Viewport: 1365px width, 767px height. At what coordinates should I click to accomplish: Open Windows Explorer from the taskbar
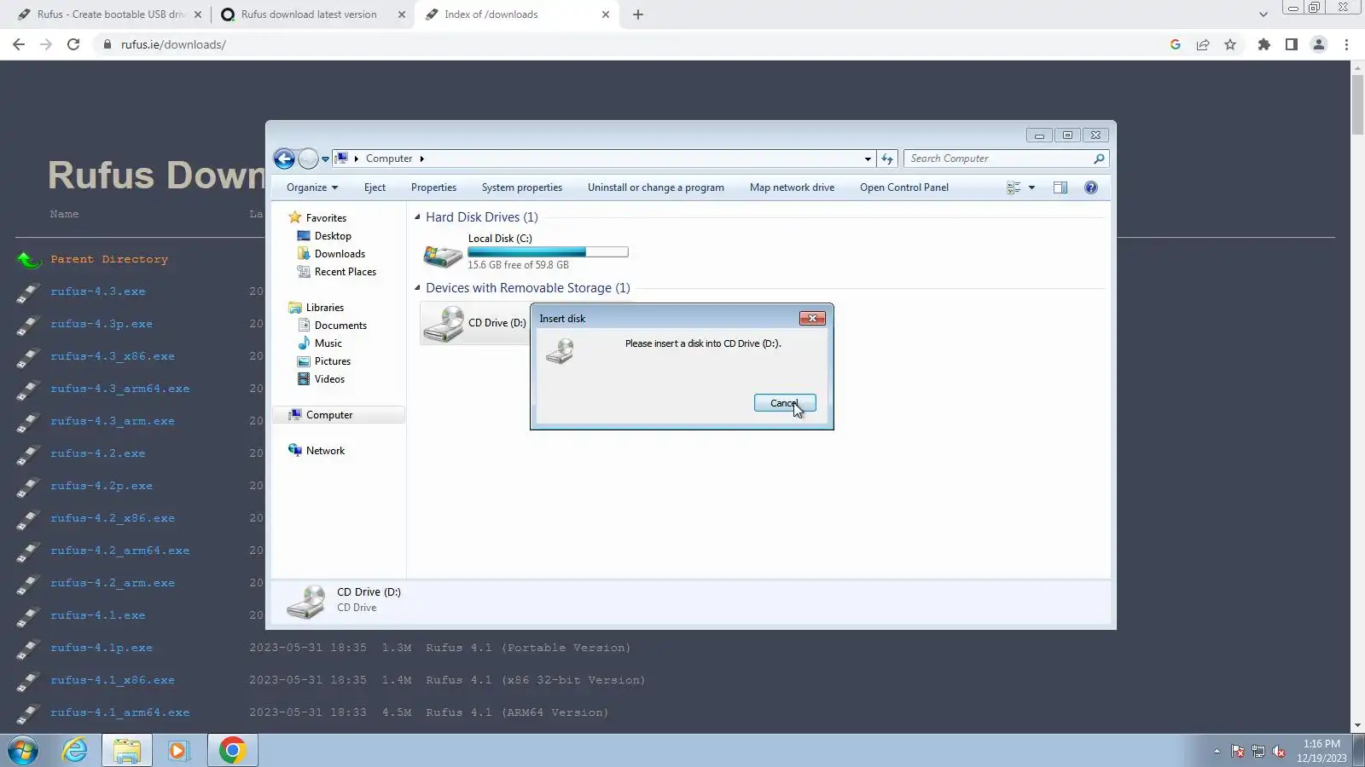[127, 751]
